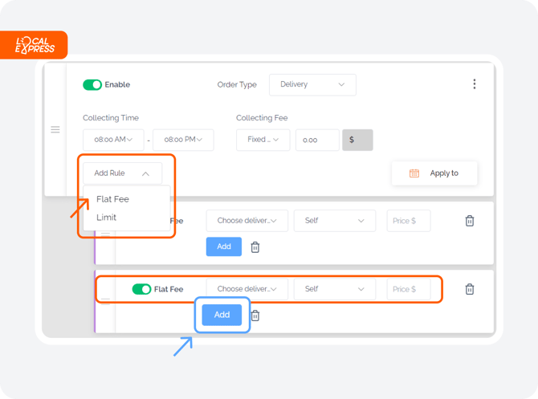The height and width of the screenshot is (399, 538).
Task: Click the drag handle beside Collecting Time
Action: pyautogui.click(x=55, y=130)
